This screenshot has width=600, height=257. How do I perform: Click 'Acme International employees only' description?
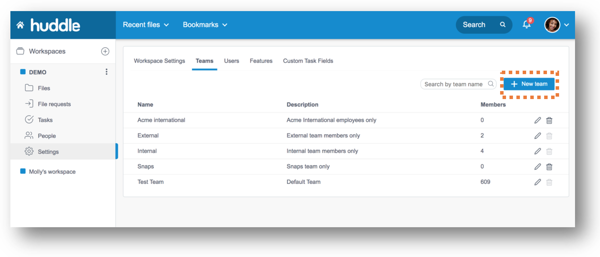pos(331,120)
